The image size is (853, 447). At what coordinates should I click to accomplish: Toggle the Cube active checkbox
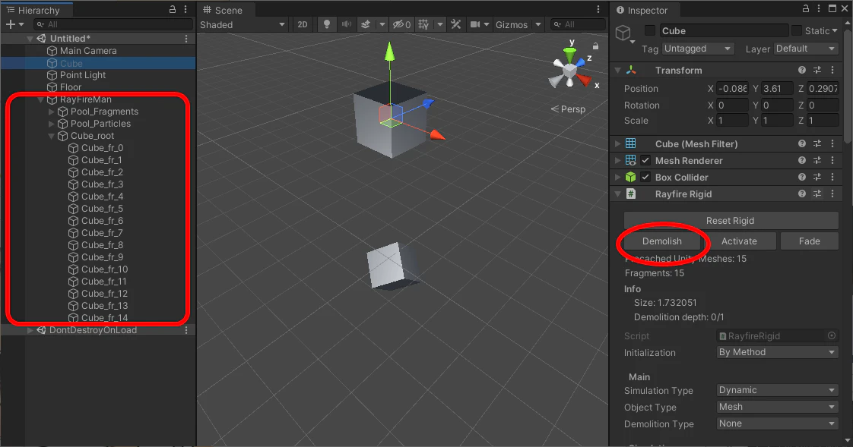[649, 31]
